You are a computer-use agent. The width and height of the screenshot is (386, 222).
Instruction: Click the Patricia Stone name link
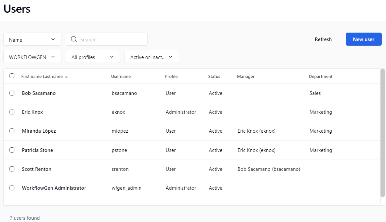tap(37, 150)
